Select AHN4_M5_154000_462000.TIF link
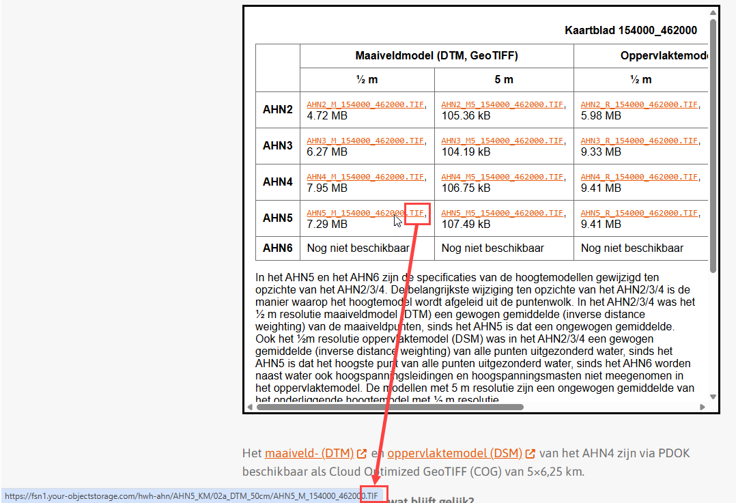Image resolution: width=736 pixels, height=503 pixels. [x=502, y=177]
